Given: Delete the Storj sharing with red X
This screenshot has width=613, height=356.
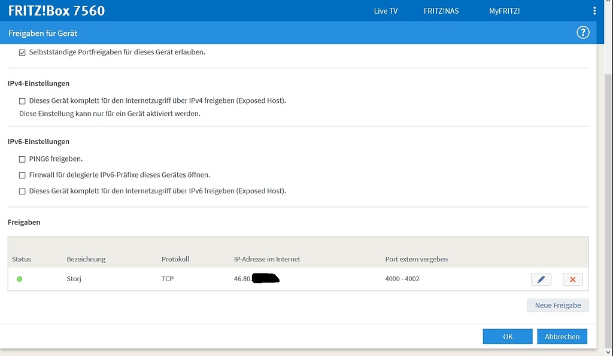Looking at the screenshot, I should tap(572, 279).
